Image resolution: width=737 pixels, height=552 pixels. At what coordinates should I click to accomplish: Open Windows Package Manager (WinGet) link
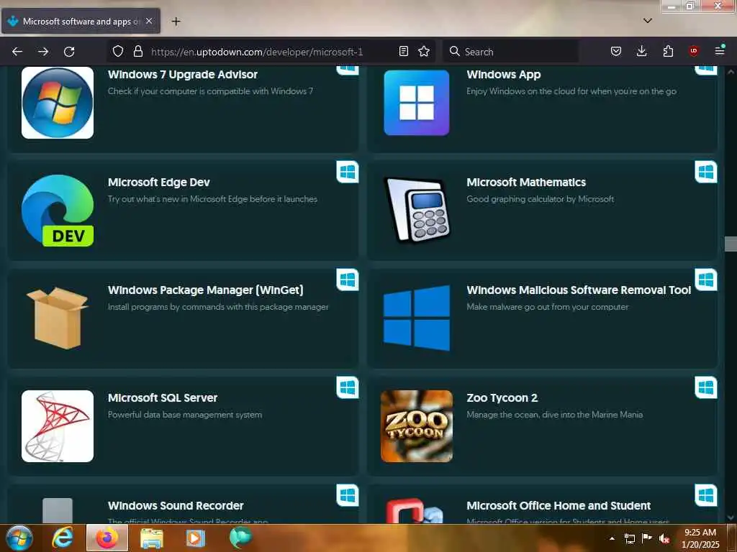tap(205, 290)
